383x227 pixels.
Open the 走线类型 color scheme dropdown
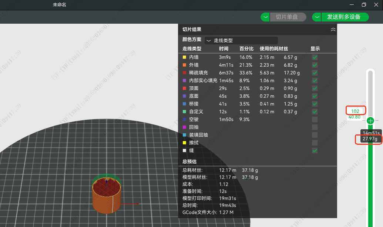(241, 40)
